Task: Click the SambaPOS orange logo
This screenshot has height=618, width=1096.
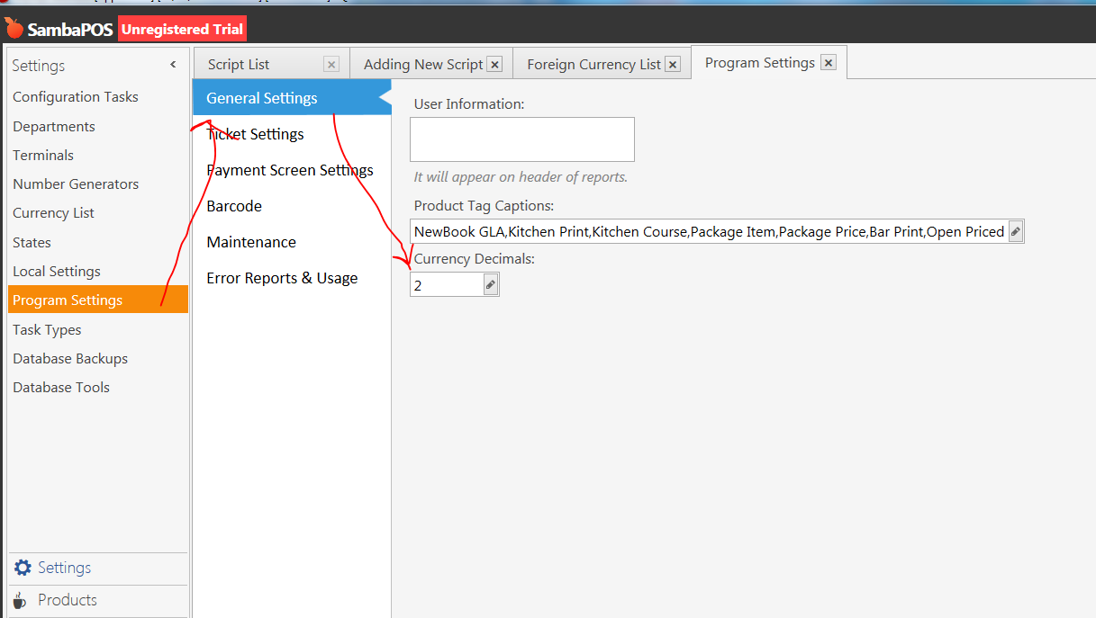Action: [14, 28]
